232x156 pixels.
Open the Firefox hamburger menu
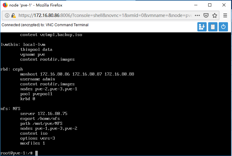click(x=225, y=15)
